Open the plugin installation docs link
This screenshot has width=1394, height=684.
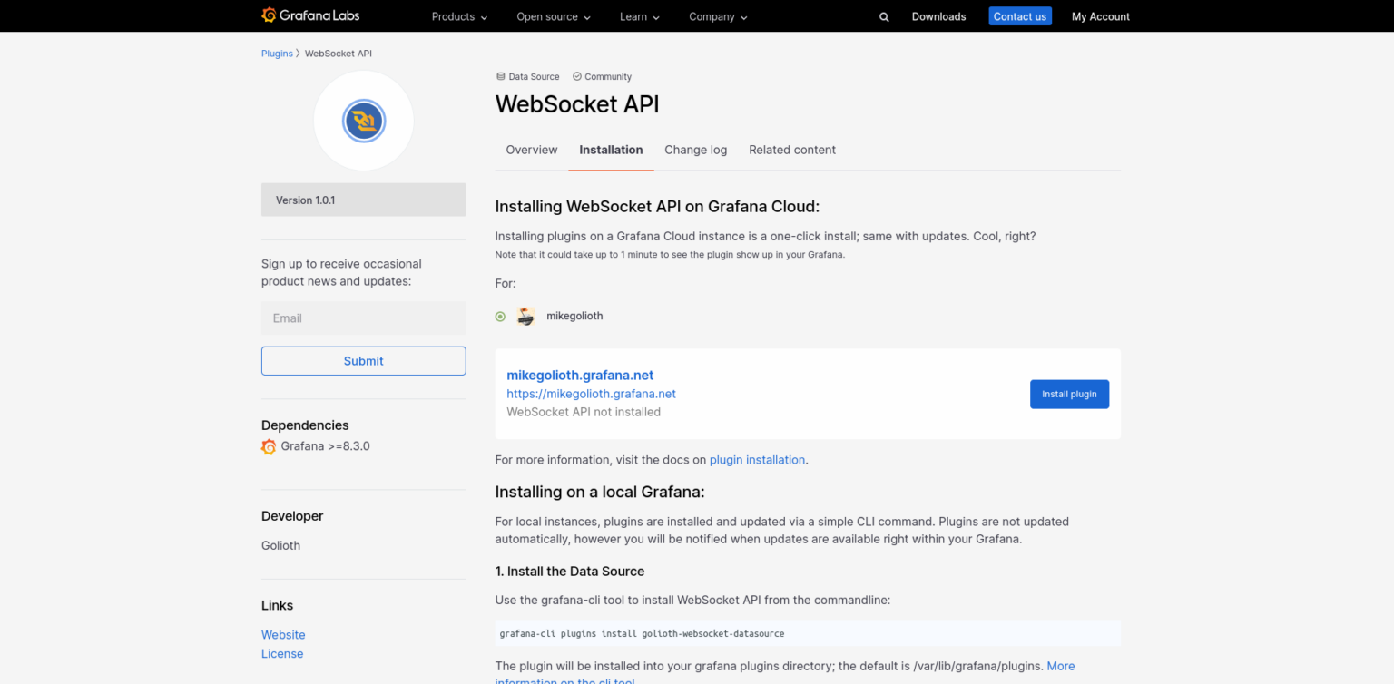coord(757,460)
